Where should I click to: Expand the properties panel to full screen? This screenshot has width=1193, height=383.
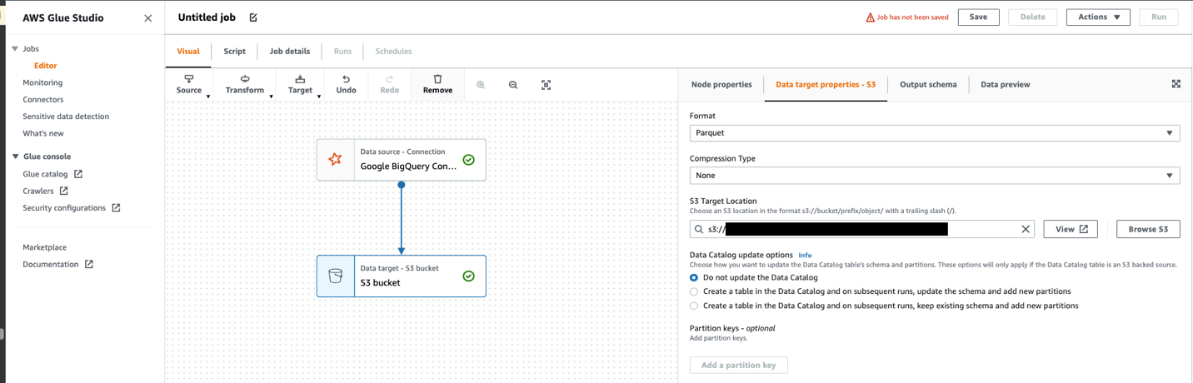[x=1176, y=84]
